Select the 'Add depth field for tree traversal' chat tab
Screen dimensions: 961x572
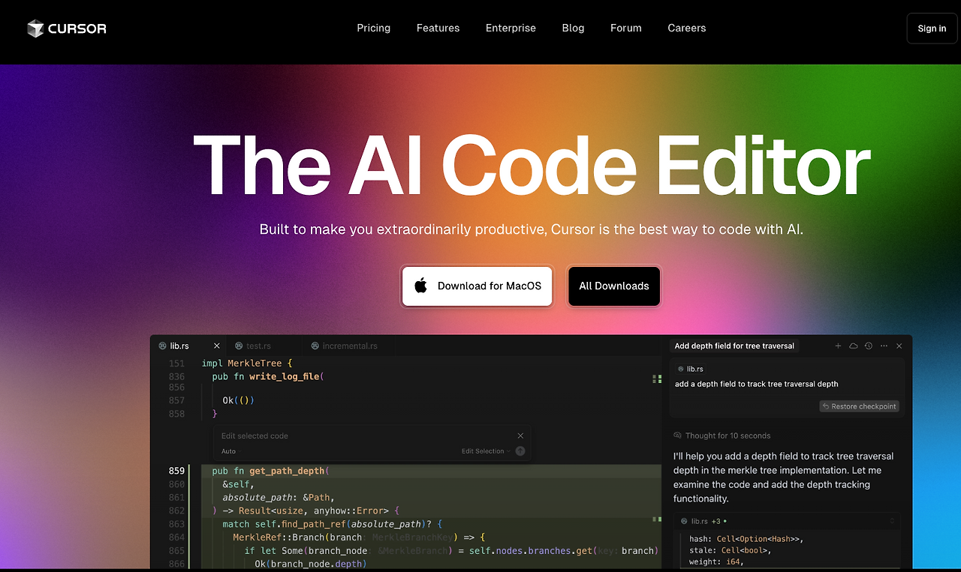(734, 346)
